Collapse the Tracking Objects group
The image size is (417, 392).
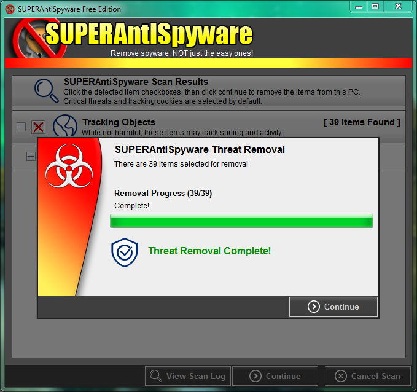[21, 127]
